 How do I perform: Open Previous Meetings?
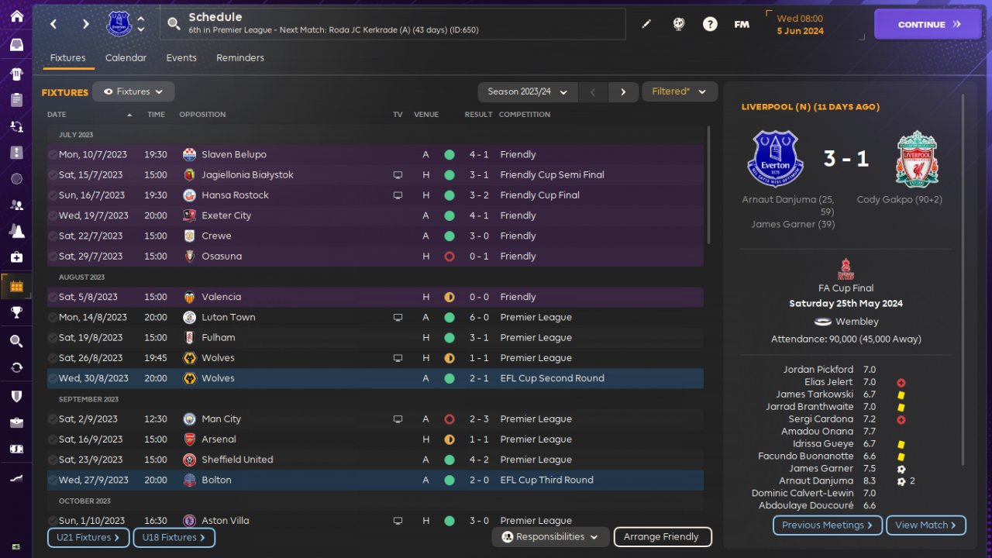tap(828, 525)
